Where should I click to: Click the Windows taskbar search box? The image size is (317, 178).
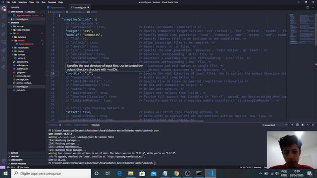coord(51,174)
